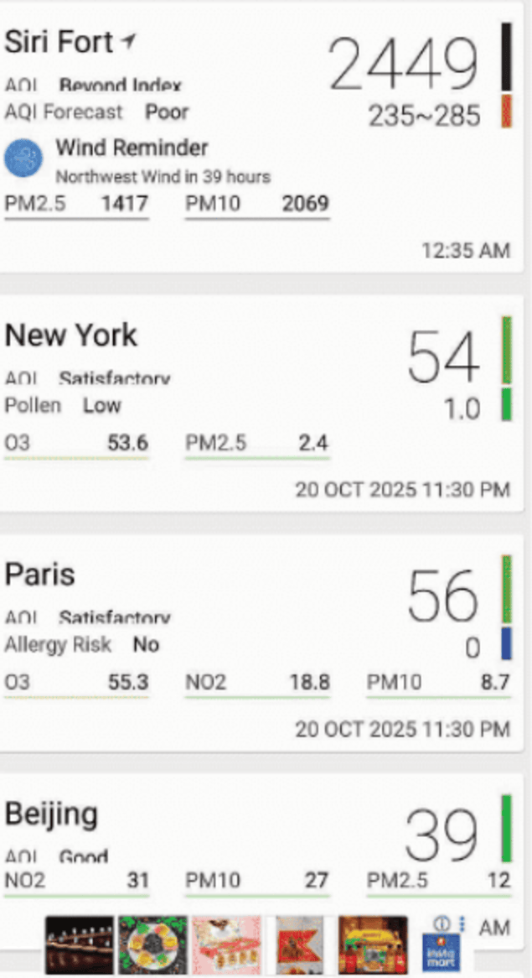Image resolution: width=532 pixels, height=978 pixels.
Task: Open the pink gift box ad thumbnail
Action: tap(226, 944)
